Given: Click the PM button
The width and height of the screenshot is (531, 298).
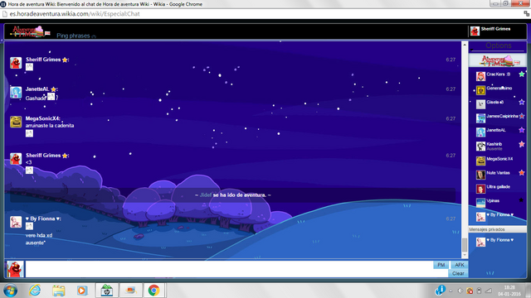Looking at the screenshot, I should click(441, 265).
